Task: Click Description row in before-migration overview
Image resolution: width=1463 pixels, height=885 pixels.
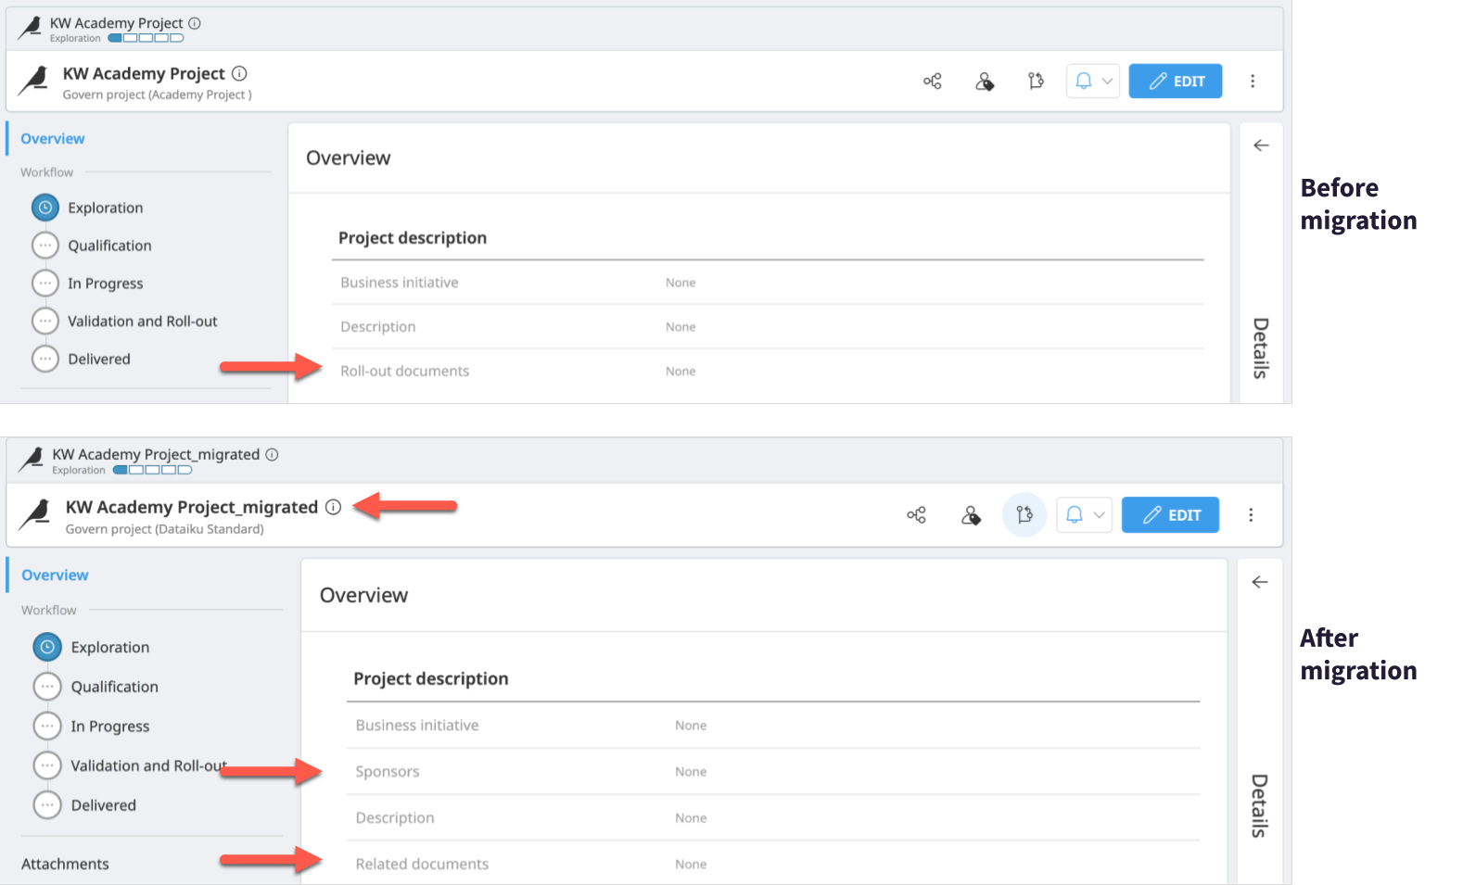Action: [x=768, y=327]
